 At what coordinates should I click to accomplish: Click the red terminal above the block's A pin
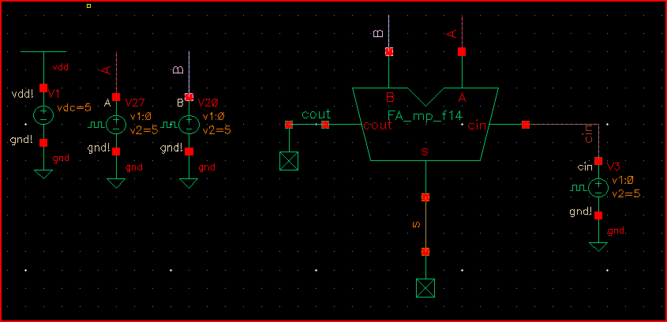462,51
